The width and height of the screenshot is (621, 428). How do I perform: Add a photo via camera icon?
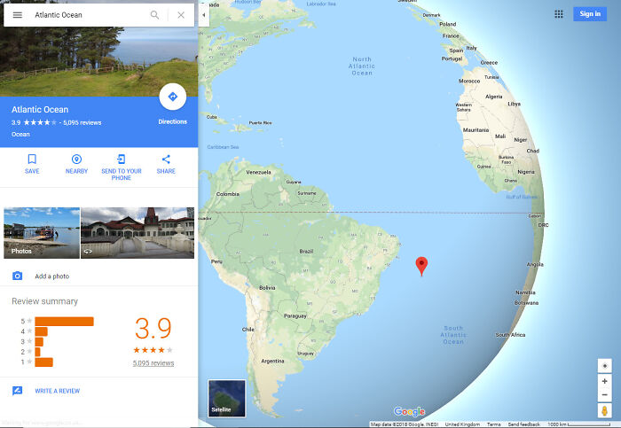tap(17, 276)
